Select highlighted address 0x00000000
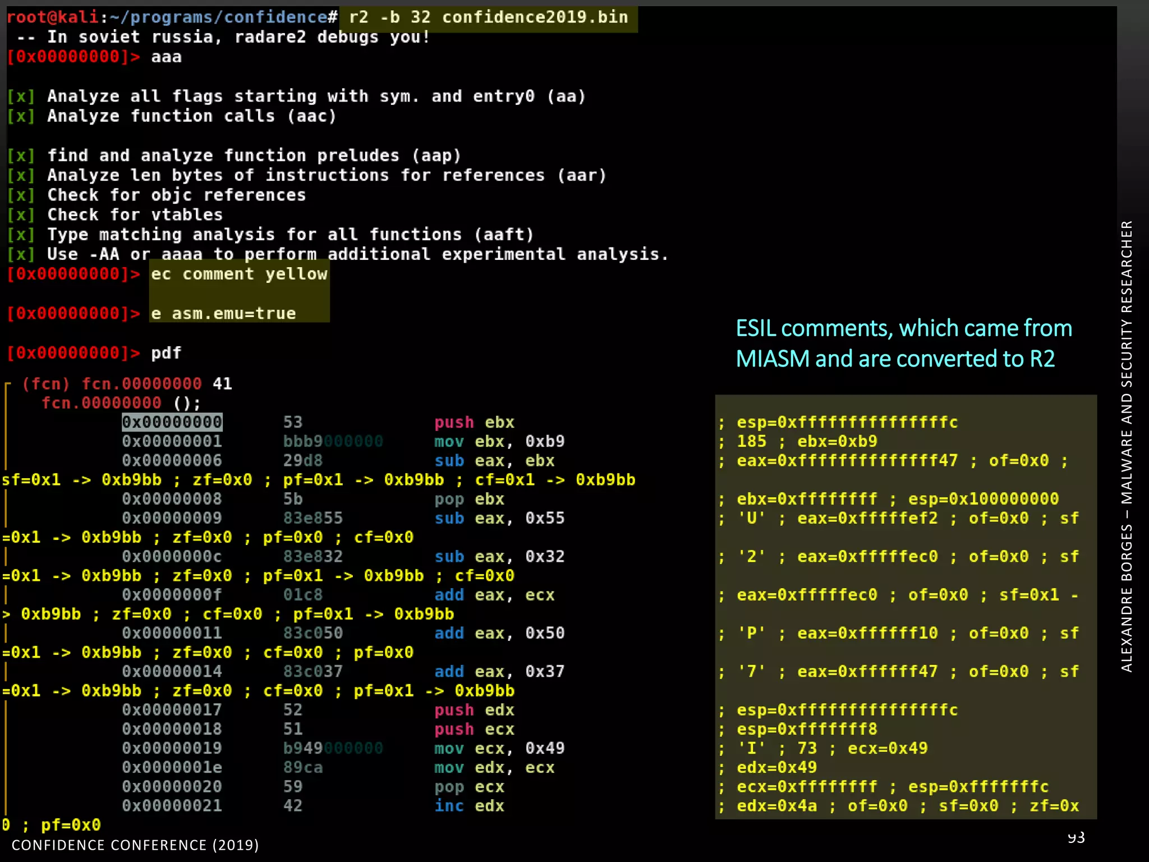 pos(172,422)
